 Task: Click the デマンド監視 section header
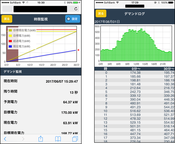(41, 72)
